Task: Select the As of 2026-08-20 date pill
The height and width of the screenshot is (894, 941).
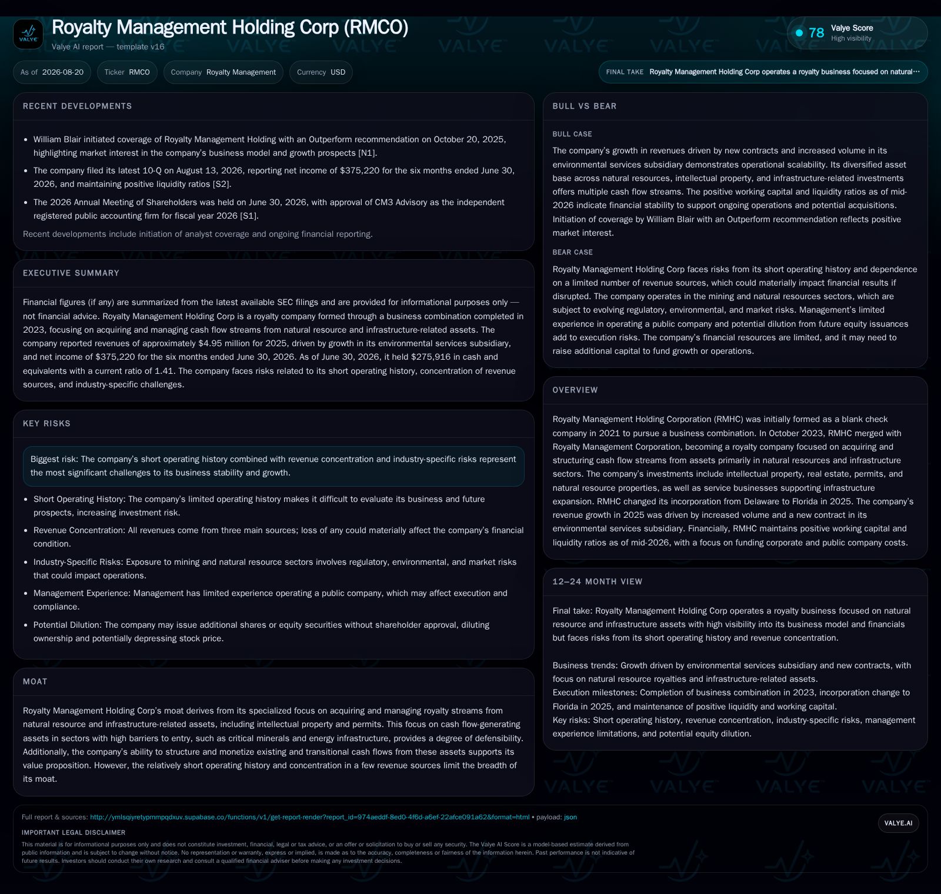Action: pyautogui.click(x=52, y=72)
